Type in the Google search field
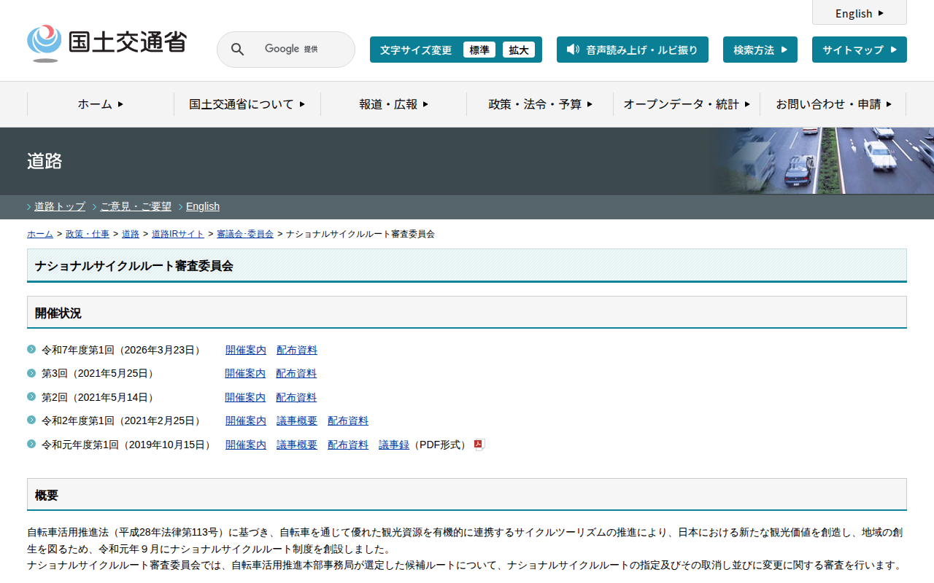934x583 pixels. coord(299,50)
